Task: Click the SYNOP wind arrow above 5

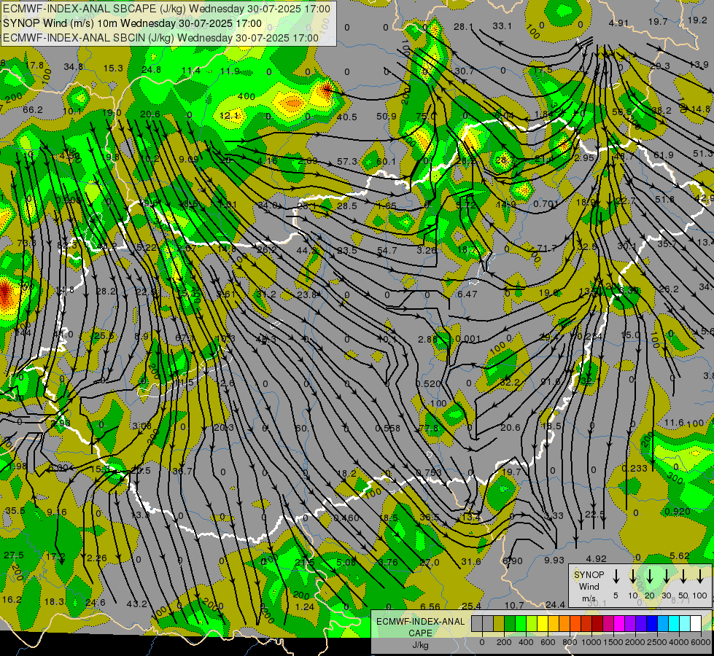Action: [x=616, y=577]
